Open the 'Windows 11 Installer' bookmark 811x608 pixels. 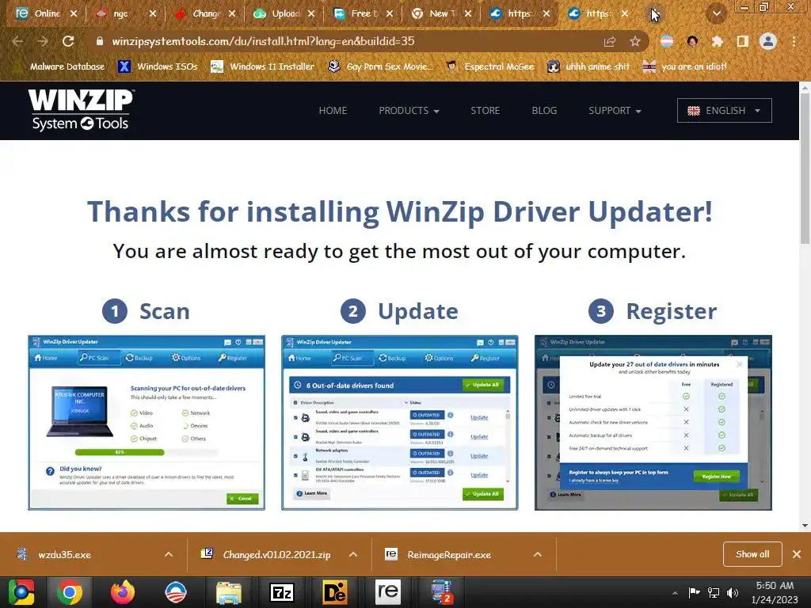coord(263,66)
